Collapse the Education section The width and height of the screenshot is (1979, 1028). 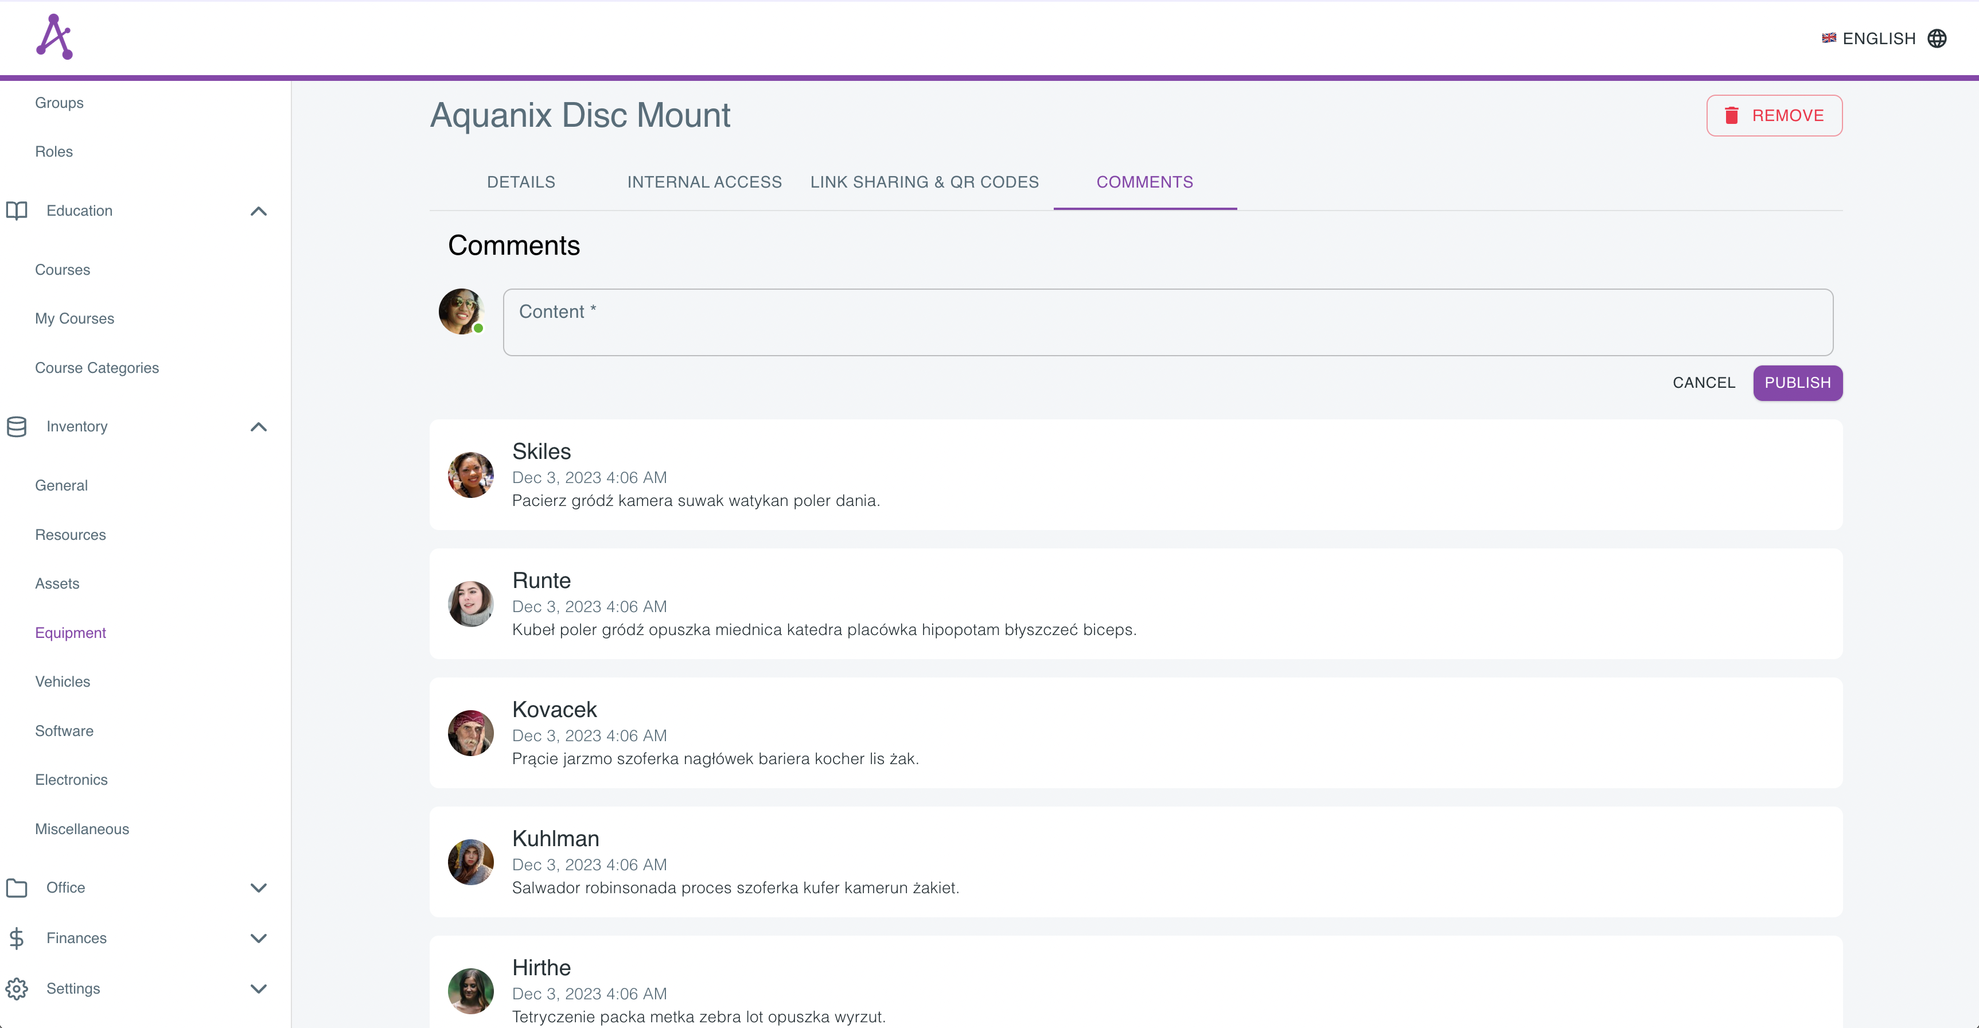[258, 211]
